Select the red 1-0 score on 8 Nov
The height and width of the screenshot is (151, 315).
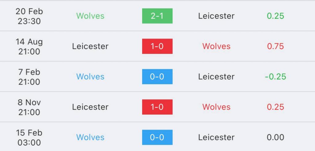(x=157, y=107)
